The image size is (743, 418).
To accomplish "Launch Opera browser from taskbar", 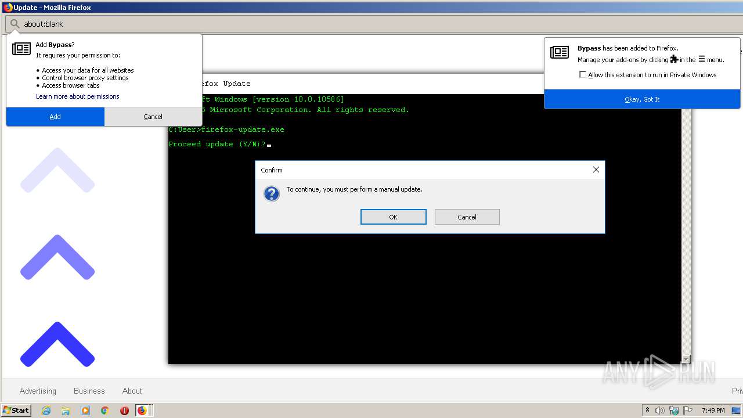I will pos(124,410).
